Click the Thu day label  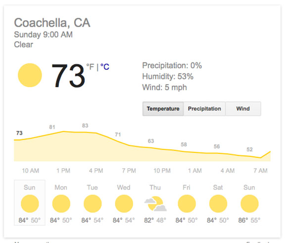[x=155, y=188]
